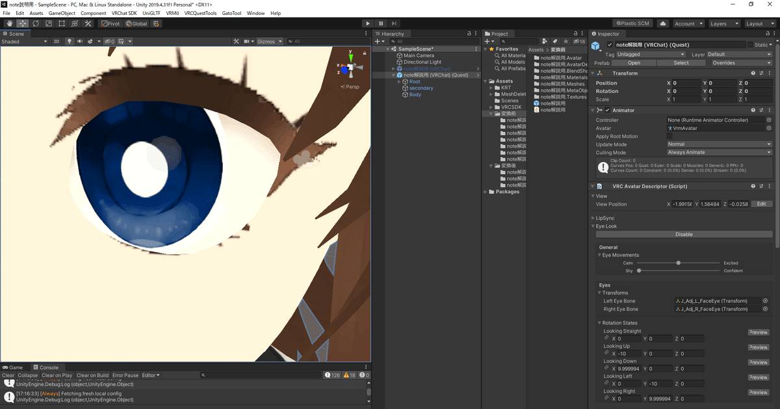Click the Eye Look Disable button
Image resolution: width=780 pixels, height=409 pixels.
[x=684, y=234]
